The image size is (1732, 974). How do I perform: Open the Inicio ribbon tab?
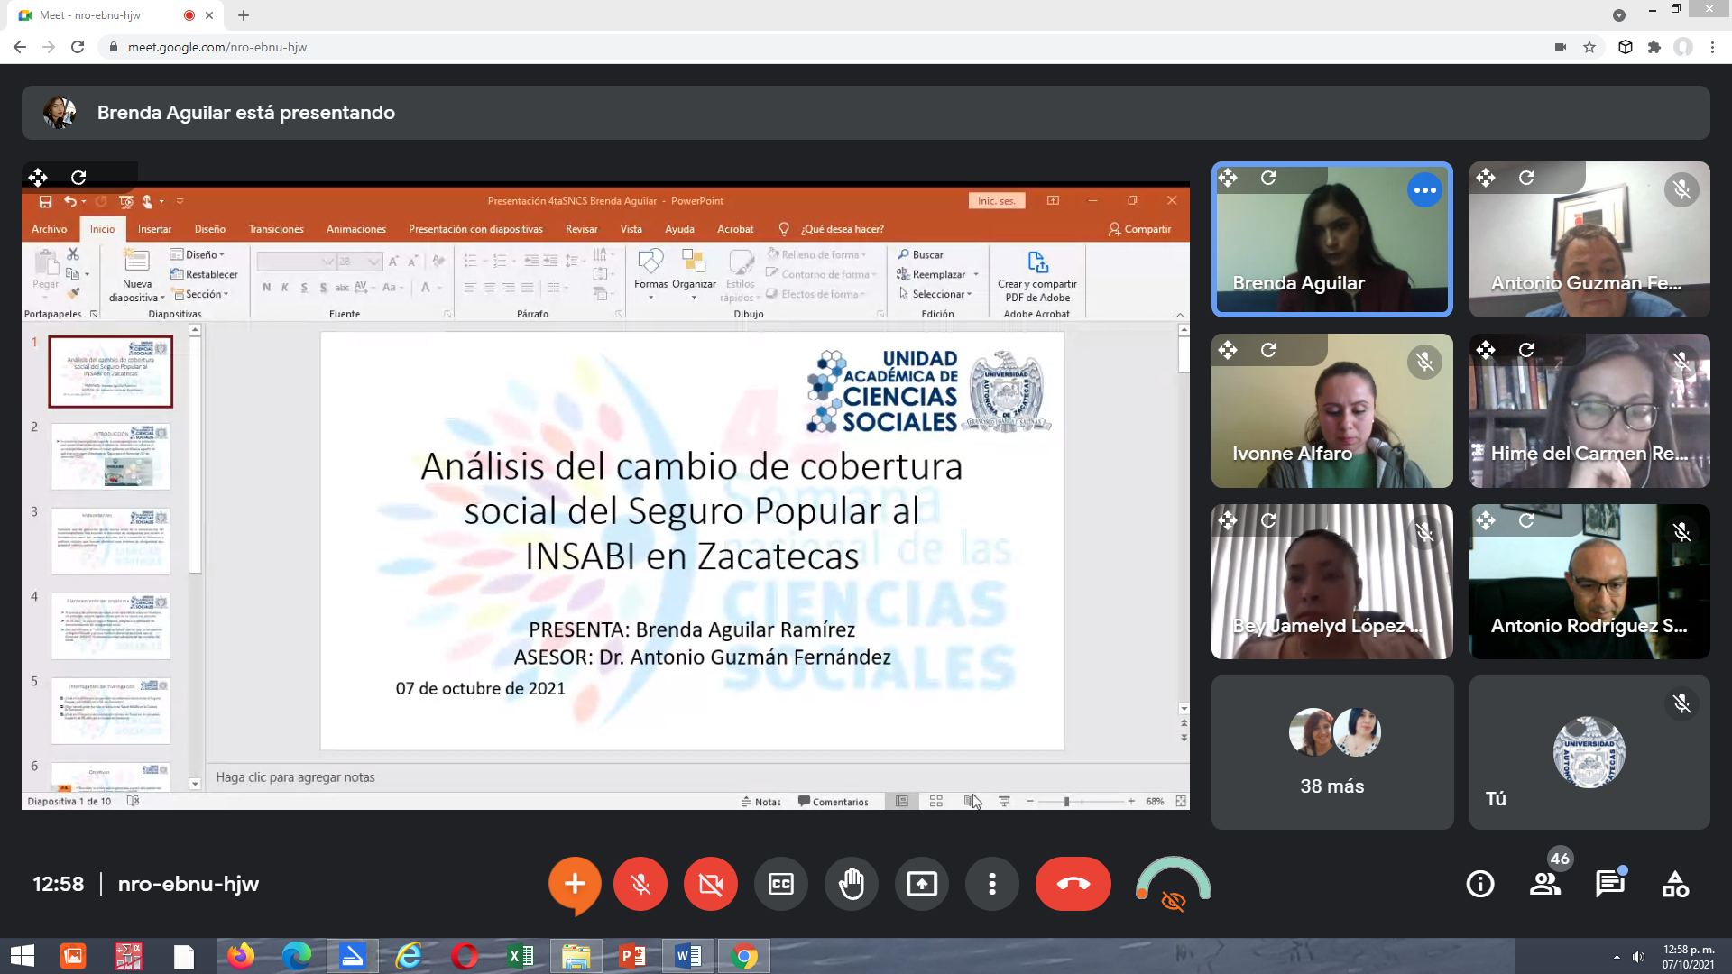point(102,229)
